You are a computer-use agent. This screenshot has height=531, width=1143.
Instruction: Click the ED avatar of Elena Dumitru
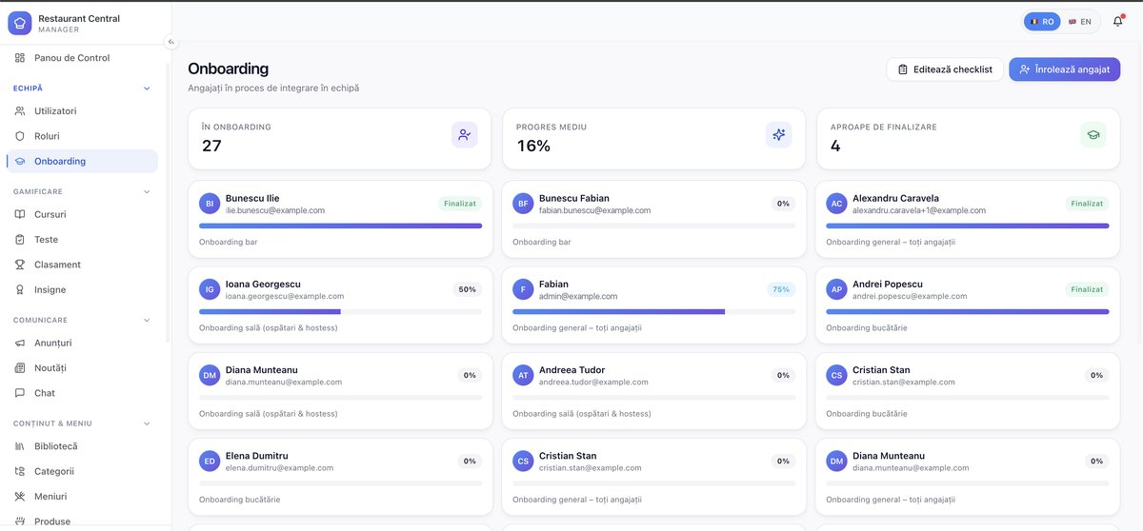pos(210,461)
